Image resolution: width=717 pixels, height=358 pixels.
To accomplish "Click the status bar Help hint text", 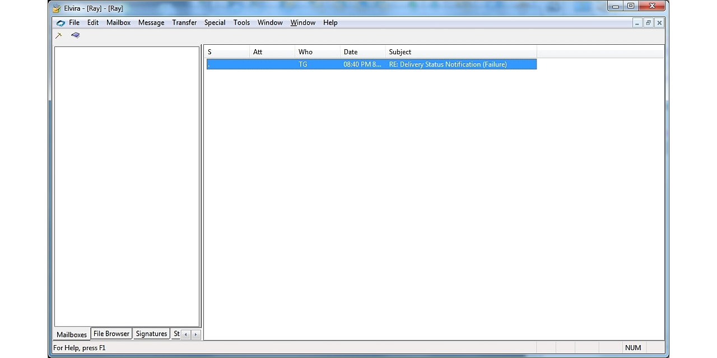I will pos(77,347).
